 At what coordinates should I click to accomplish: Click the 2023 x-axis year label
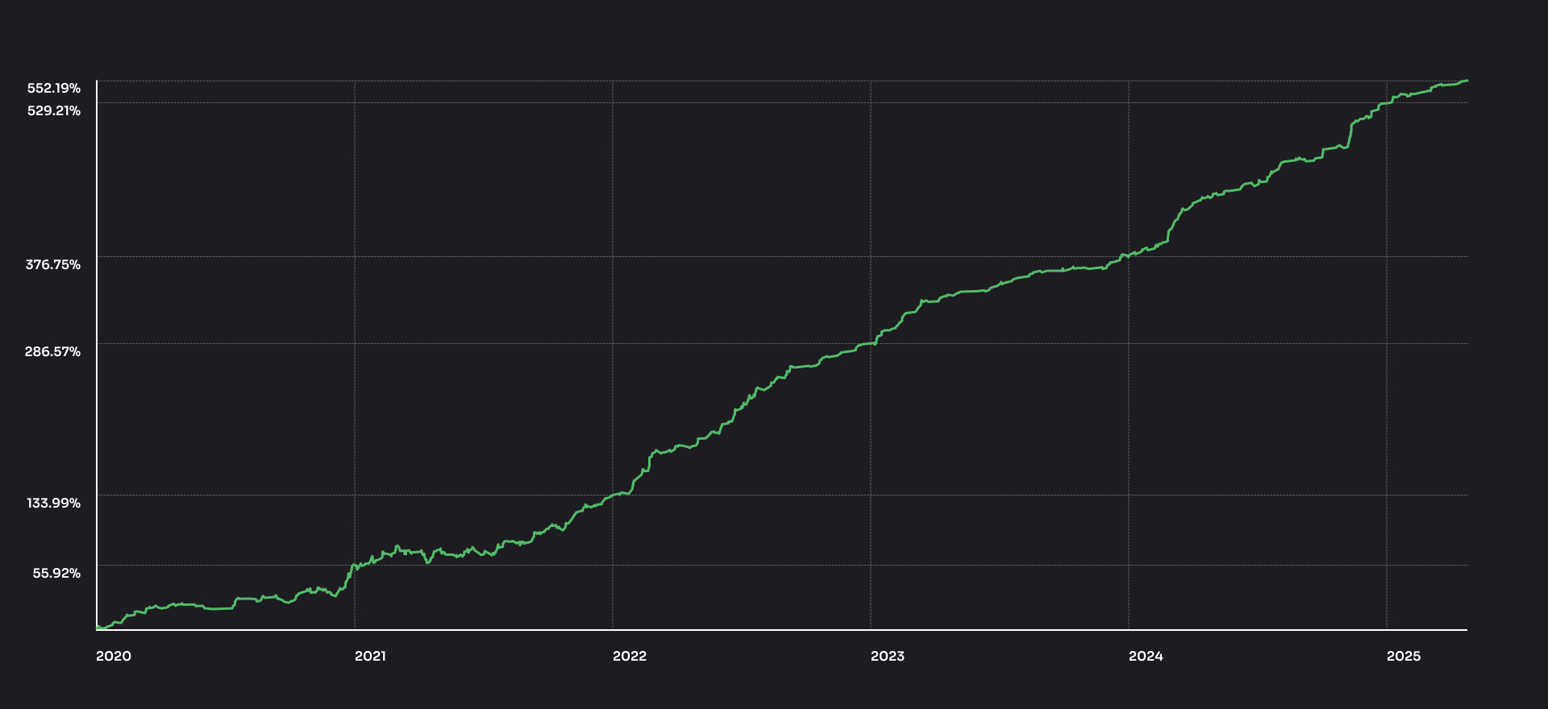point(888,656)
